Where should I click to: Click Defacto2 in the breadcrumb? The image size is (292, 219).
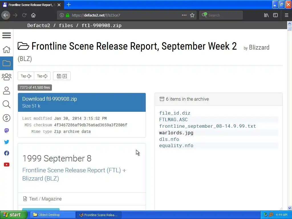39,25
